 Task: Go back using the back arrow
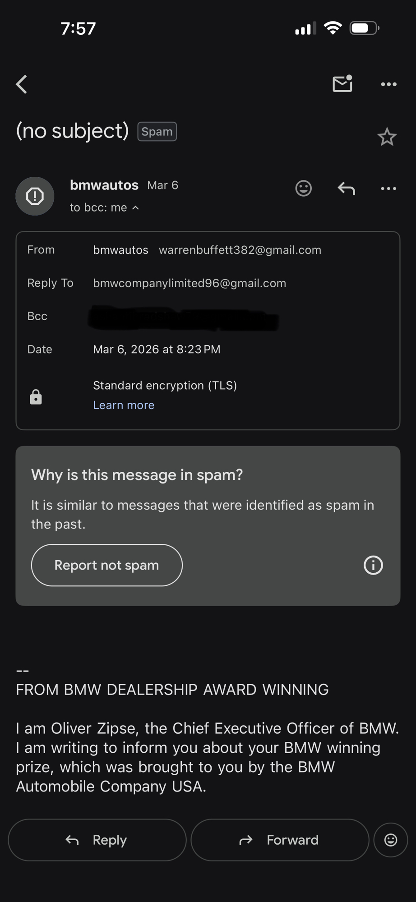tap(22, 84)
